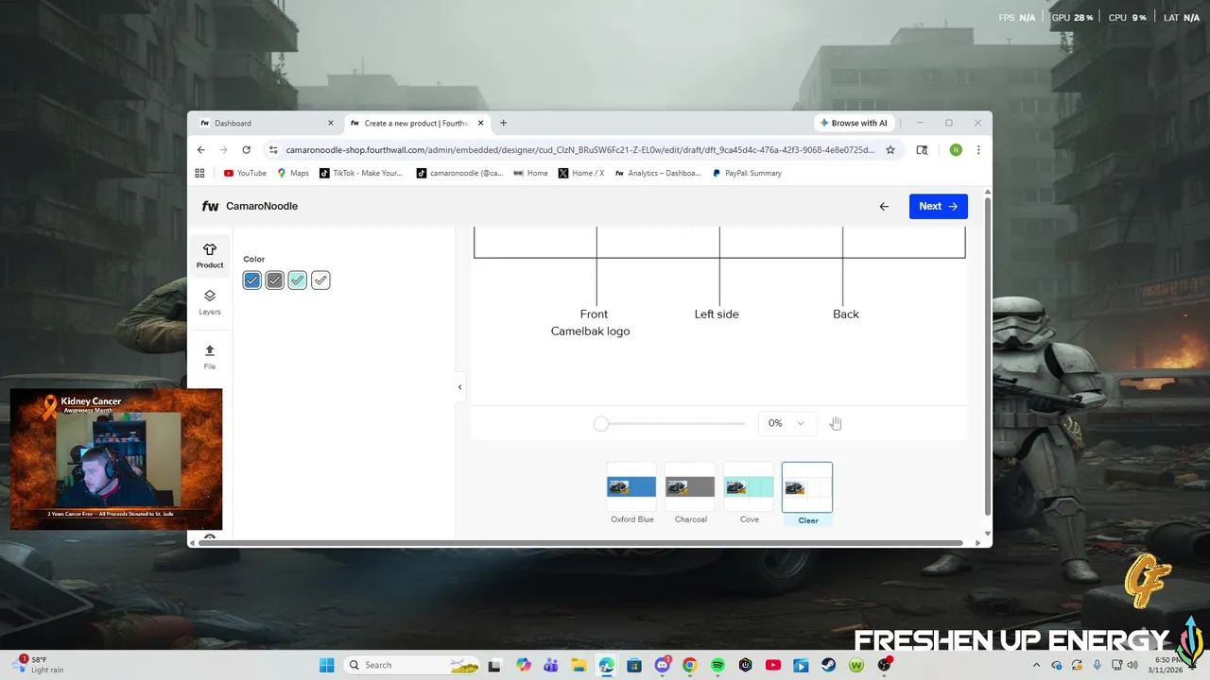Open Chrome three-dot menu

pyautogui.click(x=978, y=149)
